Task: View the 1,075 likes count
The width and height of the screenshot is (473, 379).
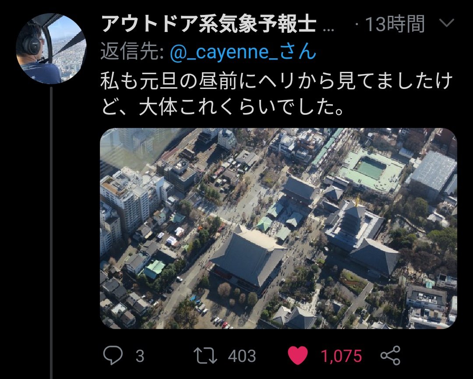Action: coord(341,356)
